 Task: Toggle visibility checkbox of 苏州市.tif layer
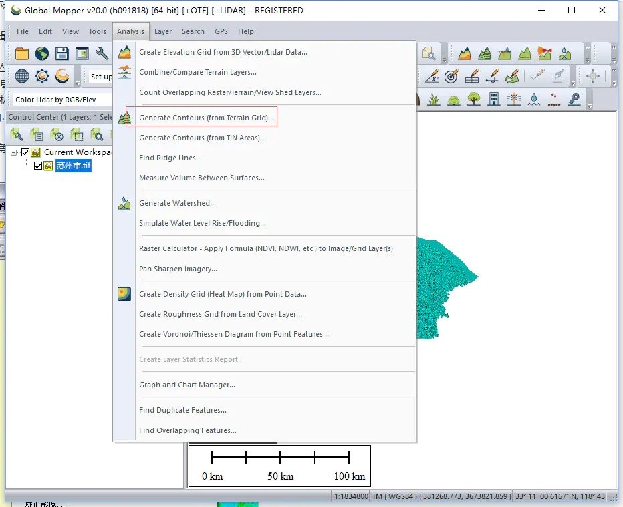point(38,166)
